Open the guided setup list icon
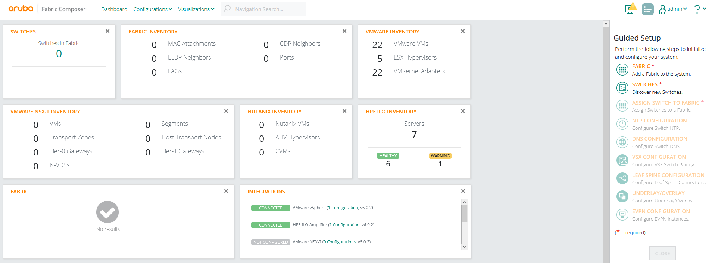This screenshot has height=263, width=712. coord(648,9)
